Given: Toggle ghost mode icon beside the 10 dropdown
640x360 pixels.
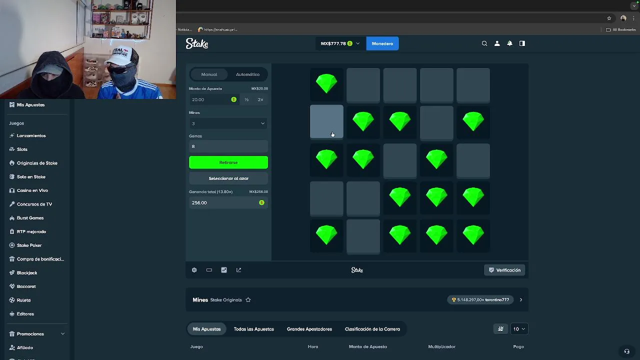Looking at the screenshot, I should click(500, 329).
